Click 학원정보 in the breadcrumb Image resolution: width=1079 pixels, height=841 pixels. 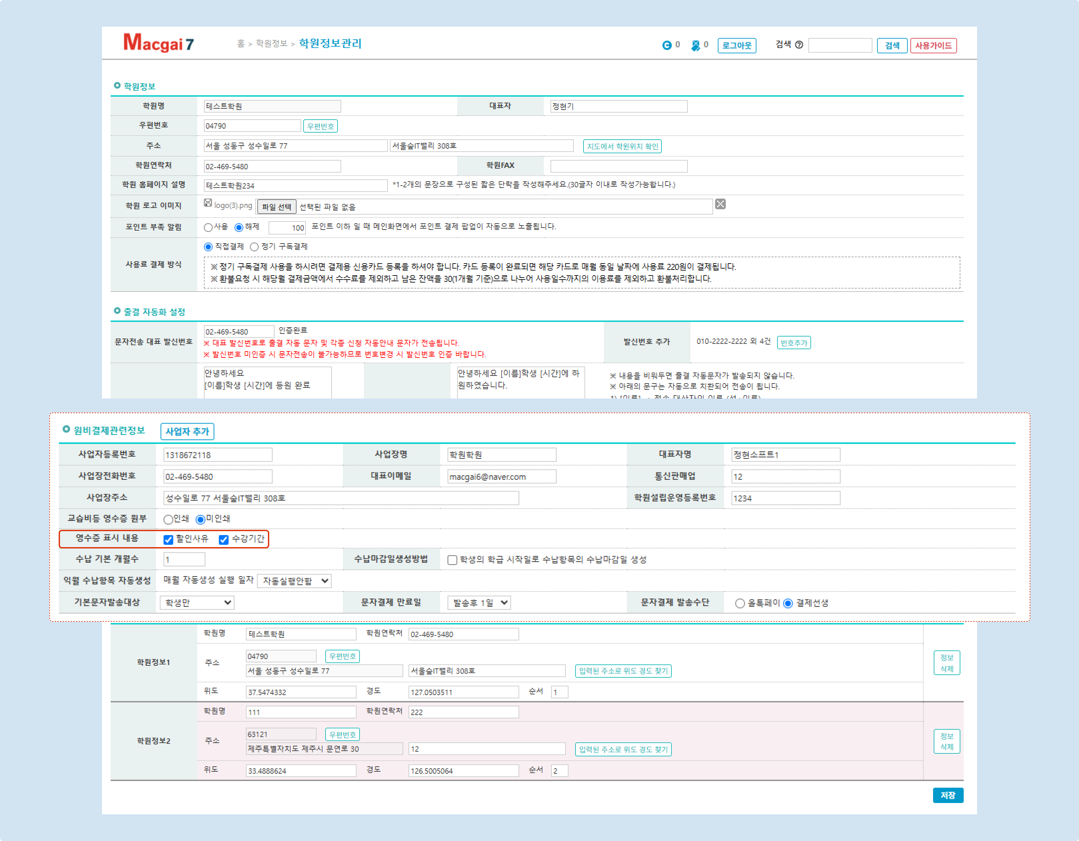click(x=271, y=44)
